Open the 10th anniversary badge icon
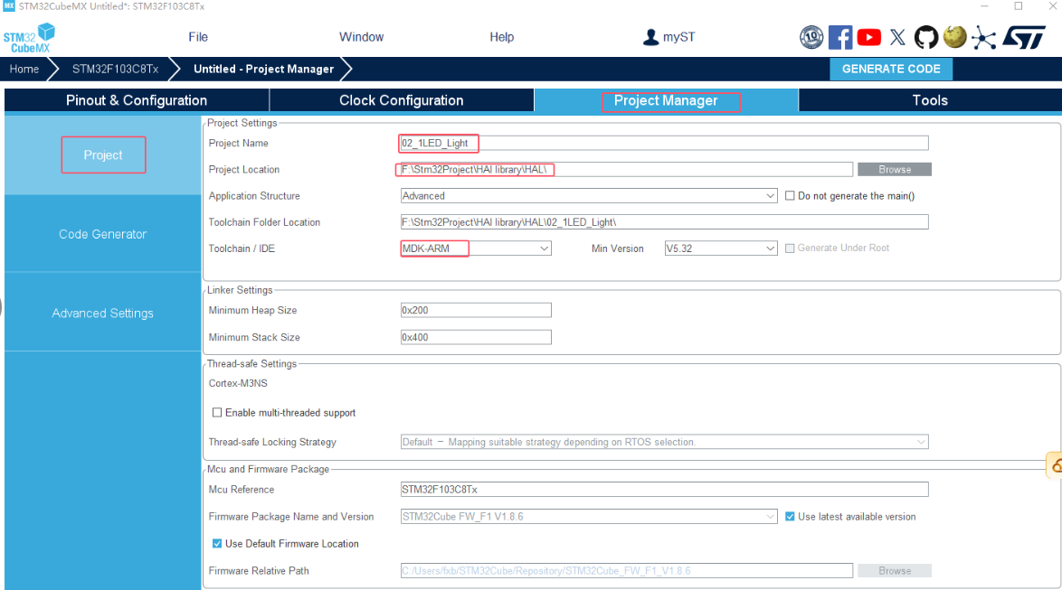The image size is (1062, 590). (x=811, y=37)
